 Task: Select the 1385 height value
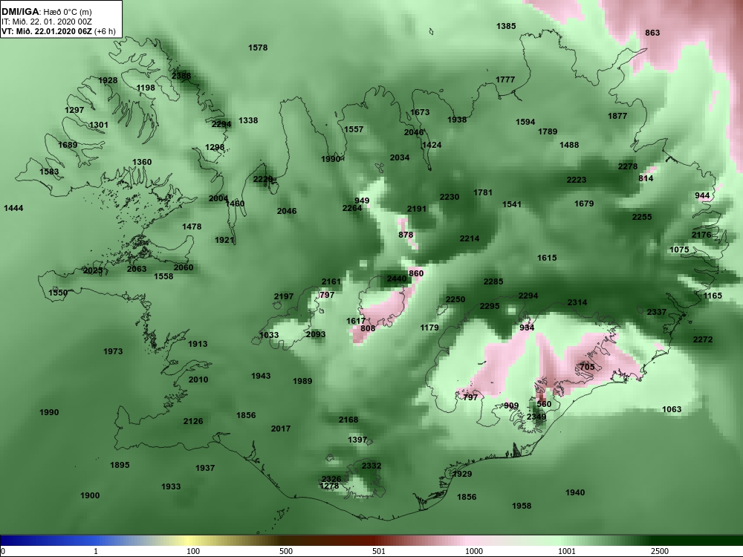pos(506,27)
